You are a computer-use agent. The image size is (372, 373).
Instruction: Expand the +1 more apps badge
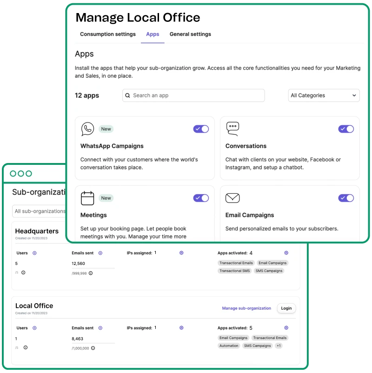click(x=278, y=346)
